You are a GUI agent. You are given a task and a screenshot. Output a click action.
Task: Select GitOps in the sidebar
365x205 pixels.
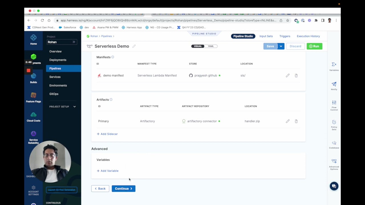pyautogui.click(x=54, y=94)
